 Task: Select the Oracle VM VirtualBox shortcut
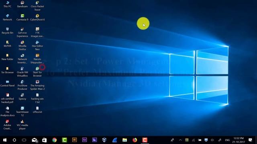[x=22, y=72]
